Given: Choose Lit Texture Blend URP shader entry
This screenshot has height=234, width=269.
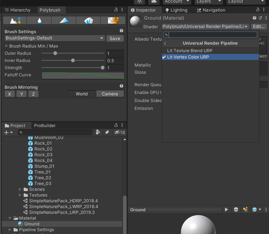Looking at the screenshot, I should click(x=188, y=50).
